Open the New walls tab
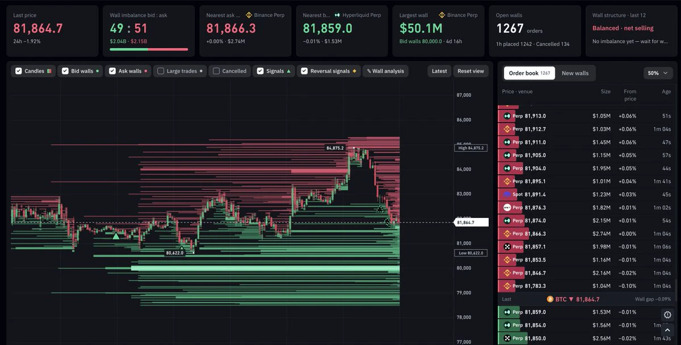Screen dimensions: 681x345 [575, 73]
